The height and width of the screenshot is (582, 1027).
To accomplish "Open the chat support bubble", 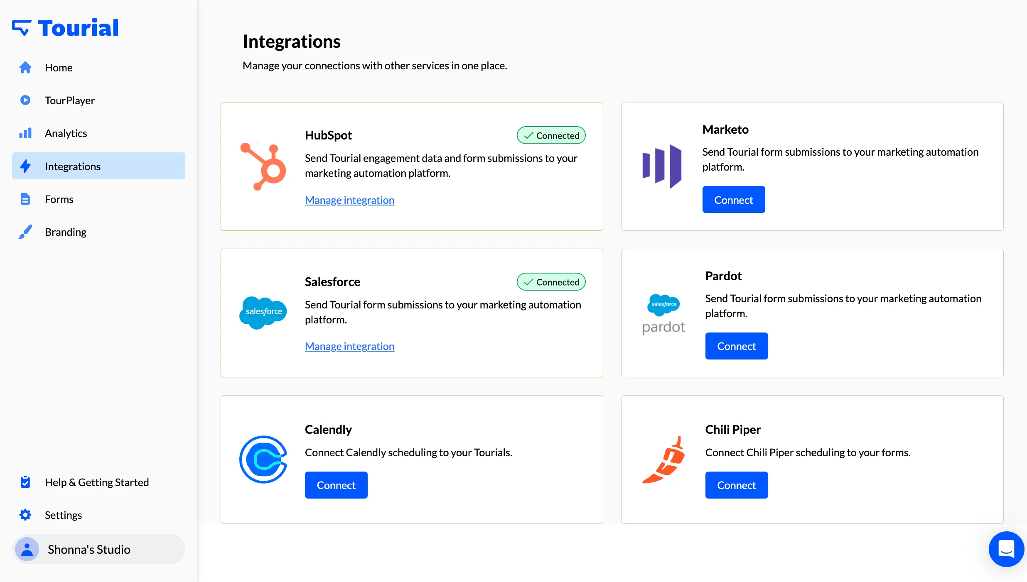I will click(1006, 549).
